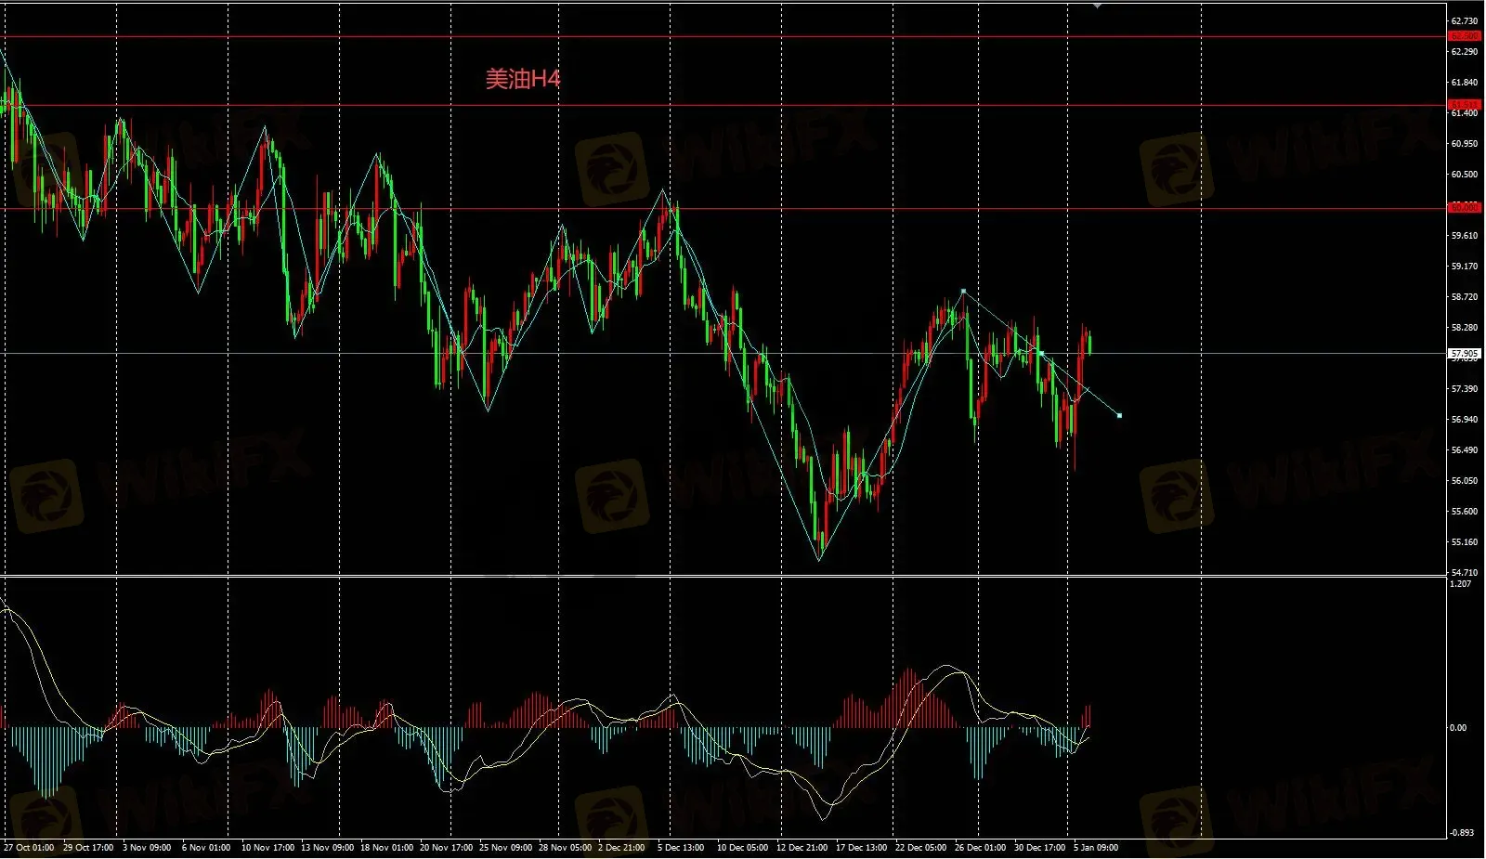The image size is (1486, 859).
Task: Click the 59.170 price axis value
Action: 1464,267
